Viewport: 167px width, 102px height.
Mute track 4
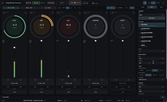[x=89, y=80]
